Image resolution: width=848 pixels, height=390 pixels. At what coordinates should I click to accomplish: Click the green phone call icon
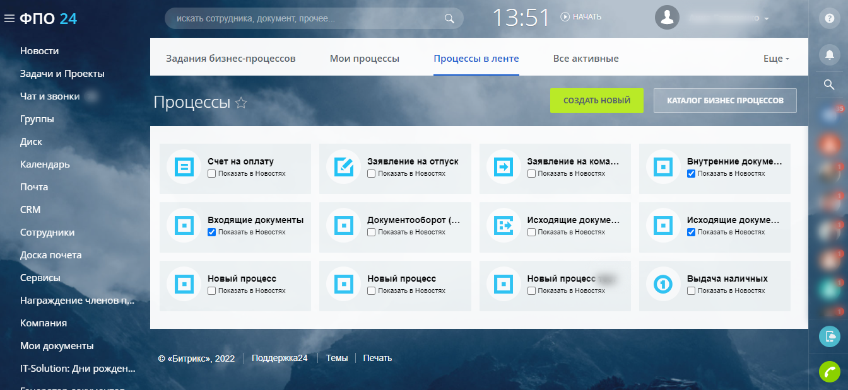pyautogui.click(x=830, y=372)
